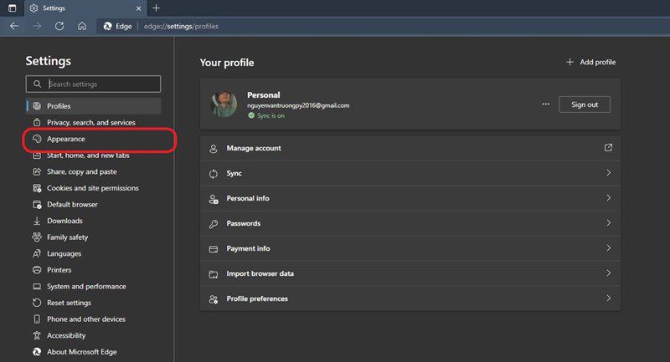Close the Settings tab

tap(138, 8)
